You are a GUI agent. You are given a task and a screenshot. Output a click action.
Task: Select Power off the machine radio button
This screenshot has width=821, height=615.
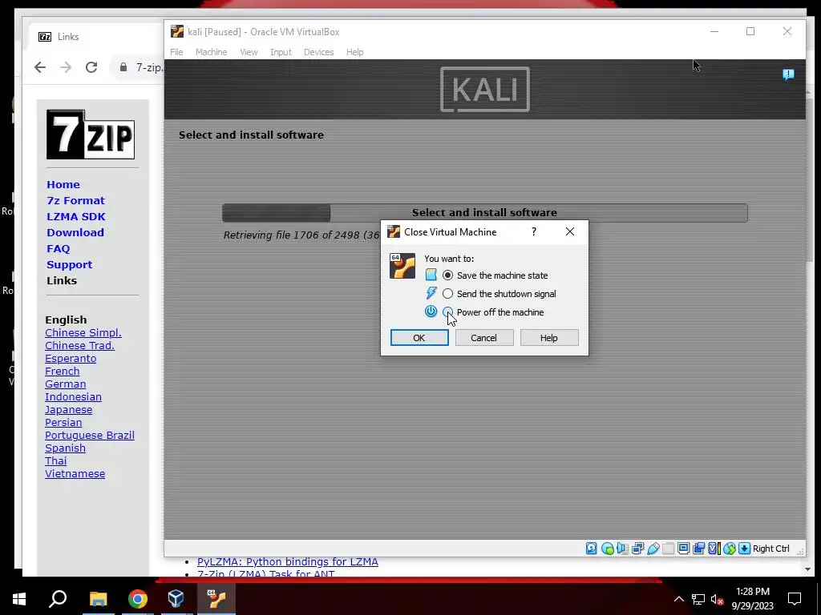coord(447,312)
